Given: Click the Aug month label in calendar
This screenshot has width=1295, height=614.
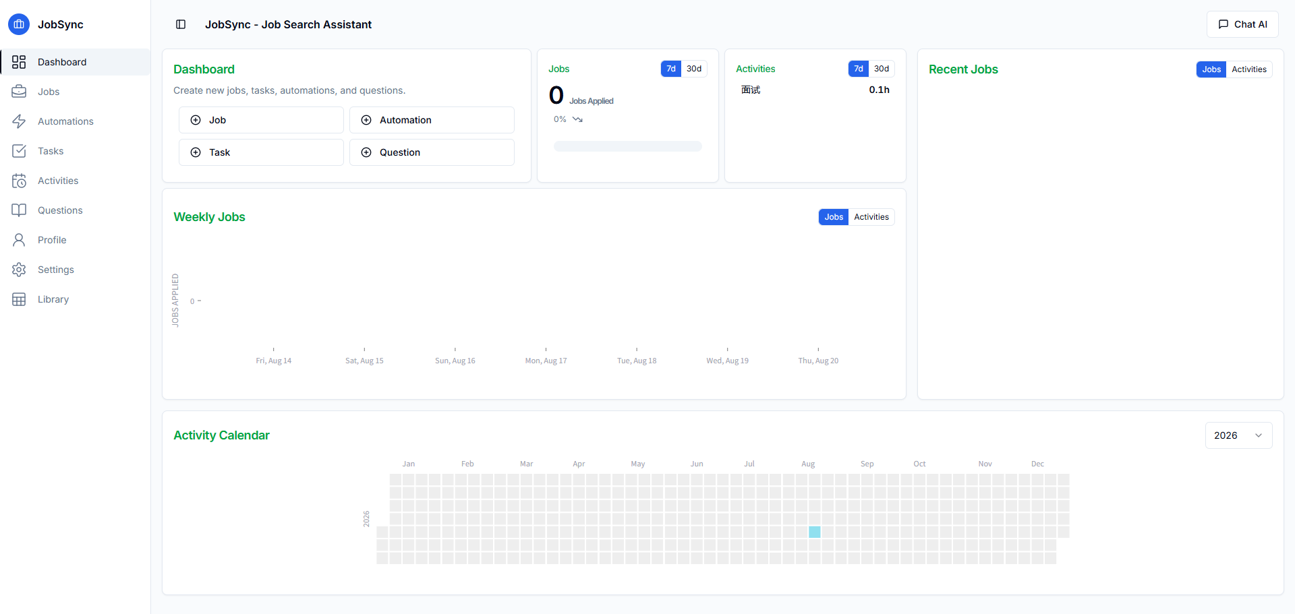Looking at the screenshot, I should (x=808, y=464).
